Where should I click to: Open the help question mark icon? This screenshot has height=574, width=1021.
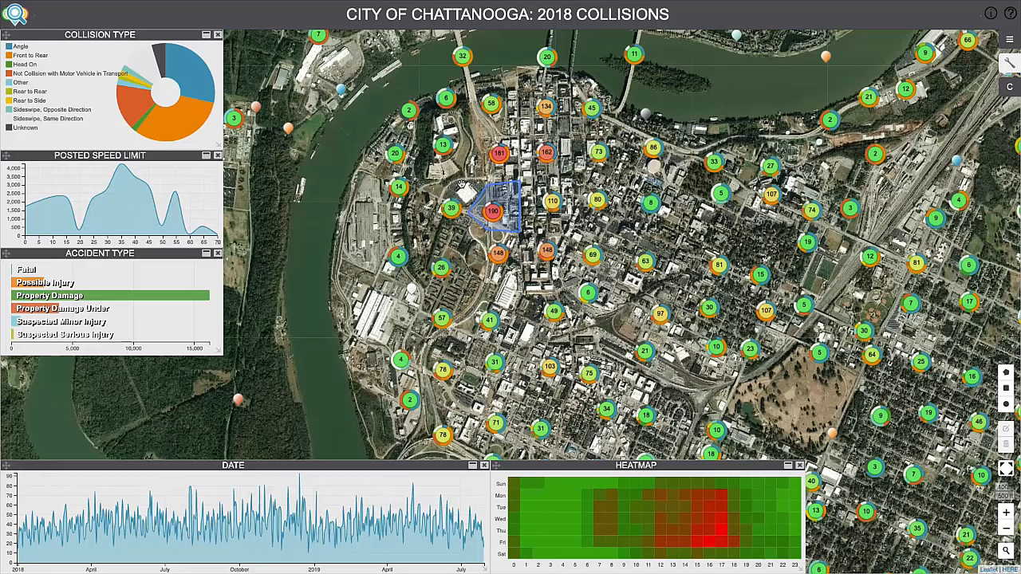pyautogui.click(x=1010, y=13)
